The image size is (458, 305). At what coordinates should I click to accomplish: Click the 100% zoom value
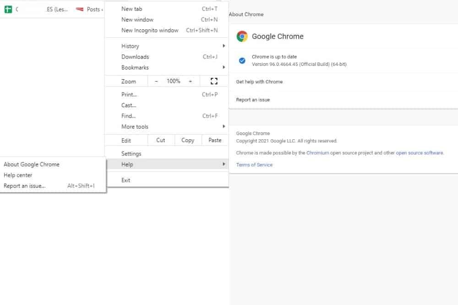(x=173, y=81)
